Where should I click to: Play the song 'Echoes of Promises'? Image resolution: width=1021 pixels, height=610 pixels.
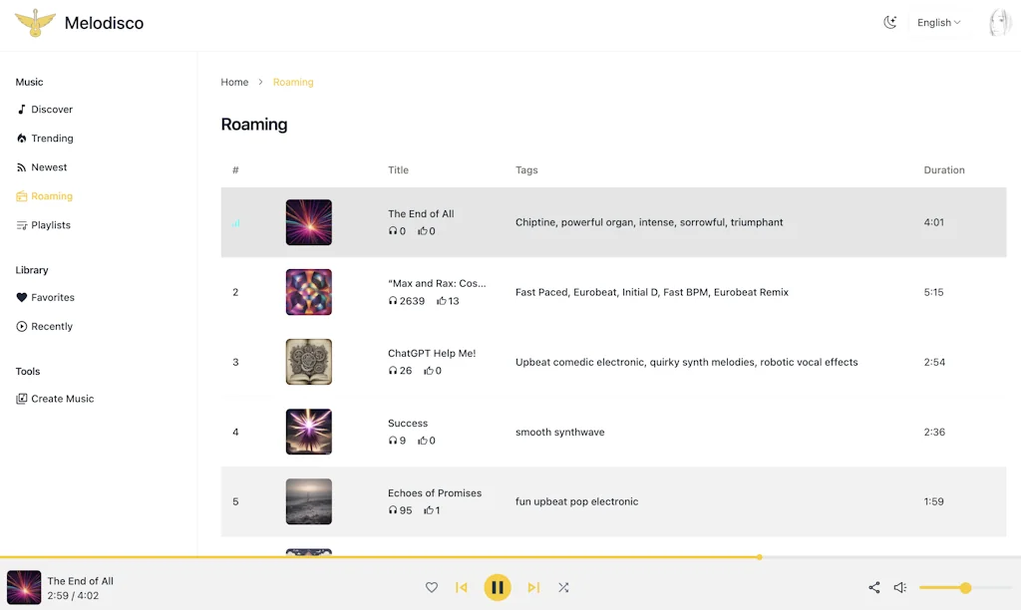point(308,501)
